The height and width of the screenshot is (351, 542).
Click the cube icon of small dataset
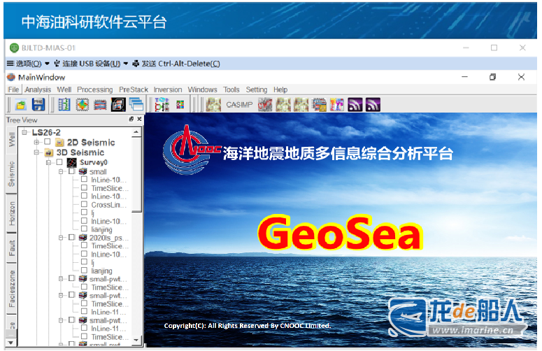83,171
